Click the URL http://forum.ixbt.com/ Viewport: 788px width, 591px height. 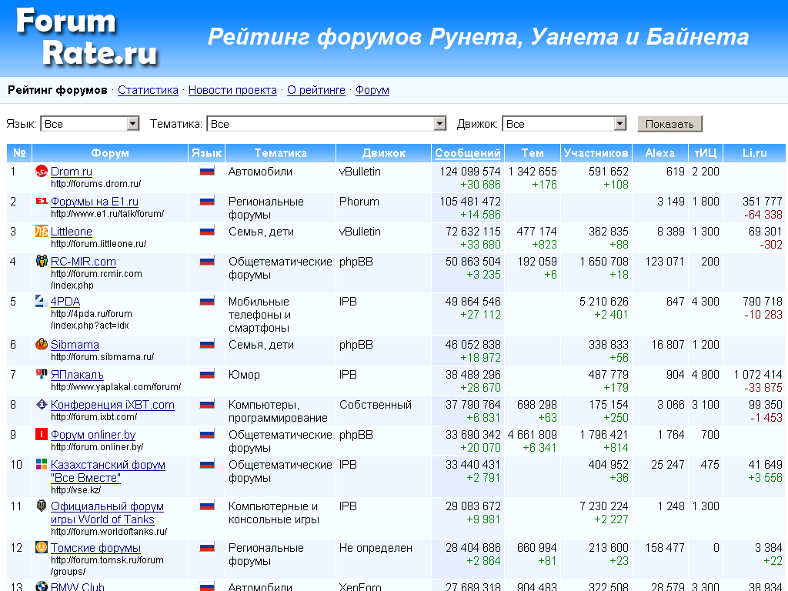(93, 417)
